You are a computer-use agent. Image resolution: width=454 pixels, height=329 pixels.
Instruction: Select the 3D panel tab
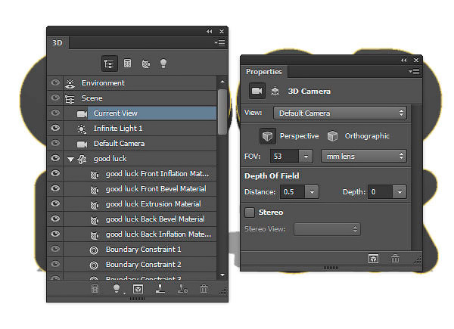click(x=58, y=43)
